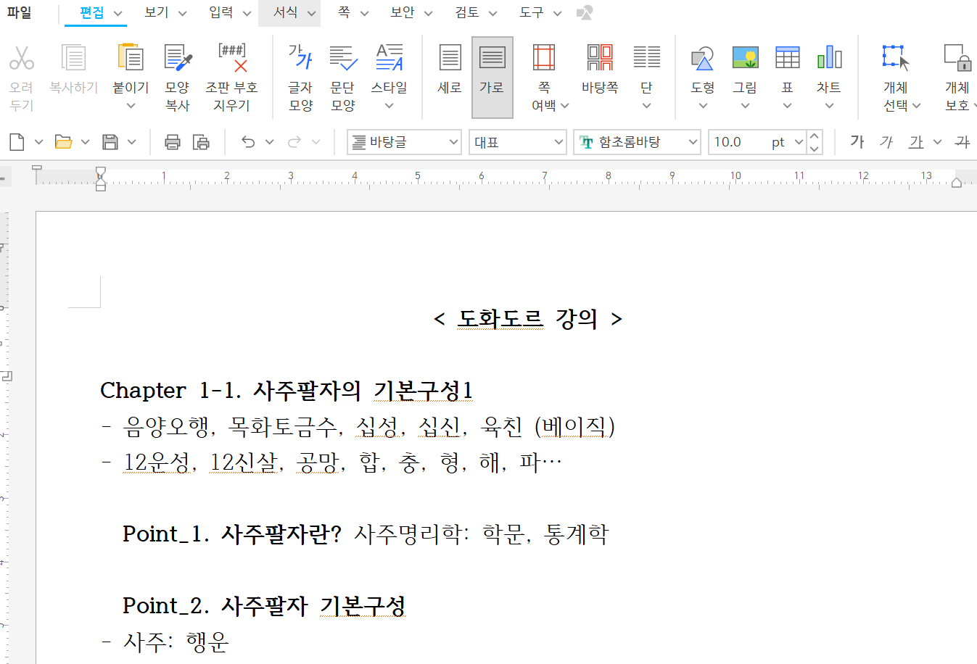977x664 pixels.
Task: Insert a 표 (table) from the toolbar
Action: [x=787, y=69]
